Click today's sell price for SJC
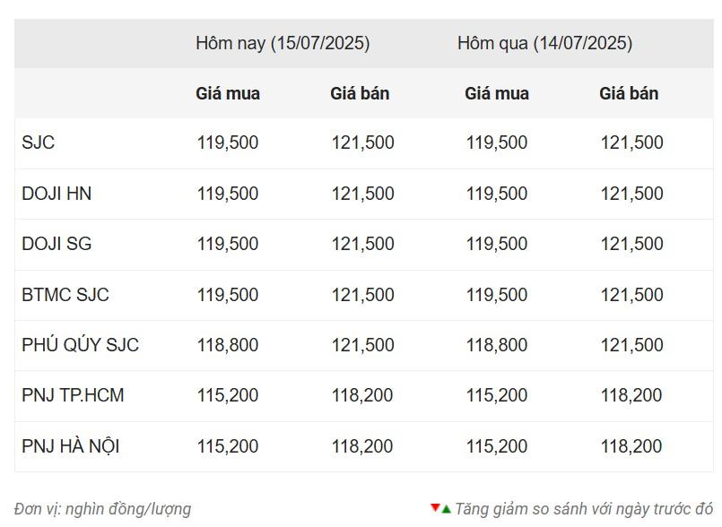The height and width of the screenshot is (527, 722). [362, 143]
